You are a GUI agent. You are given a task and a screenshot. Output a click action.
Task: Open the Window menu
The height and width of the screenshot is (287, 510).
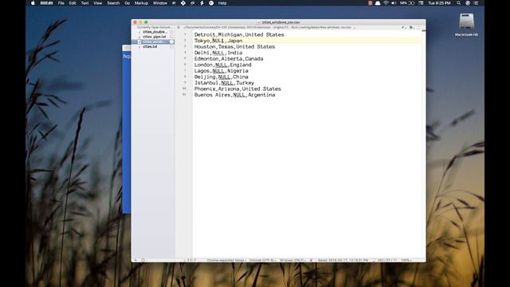coord(160,3)
